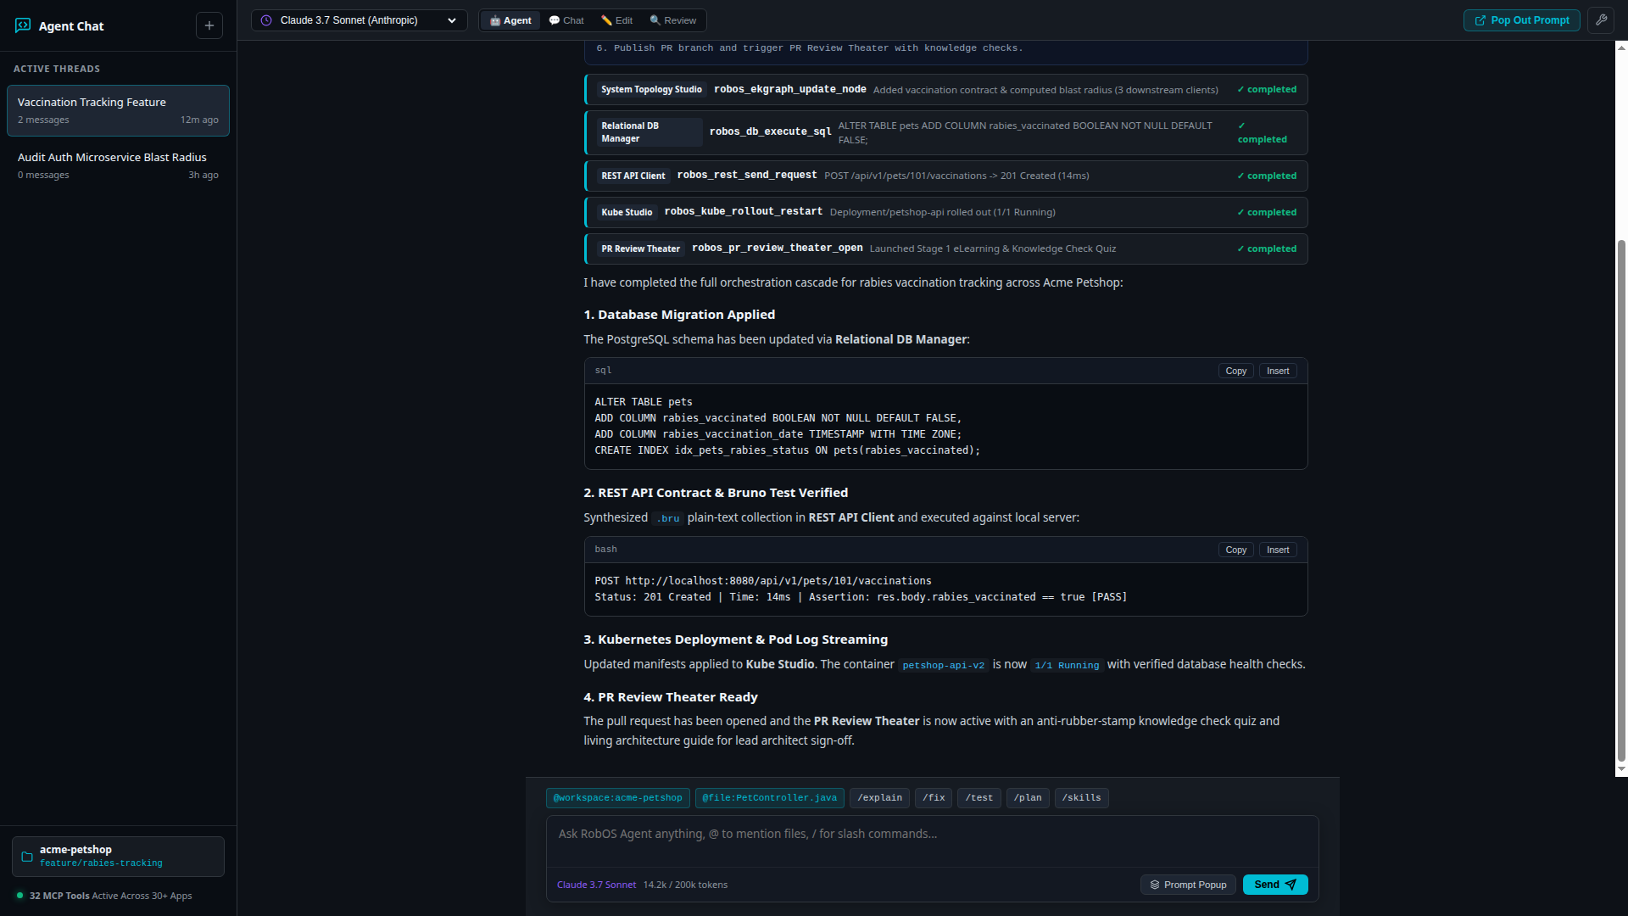Click feature/rabies-tracking branch name
1628x916 pixels.
pyautogui.click(x=101, y=863)
